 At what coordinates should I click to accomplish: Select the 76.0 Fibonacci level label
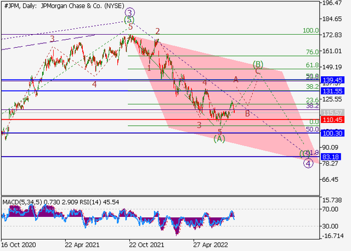[312, 52]
